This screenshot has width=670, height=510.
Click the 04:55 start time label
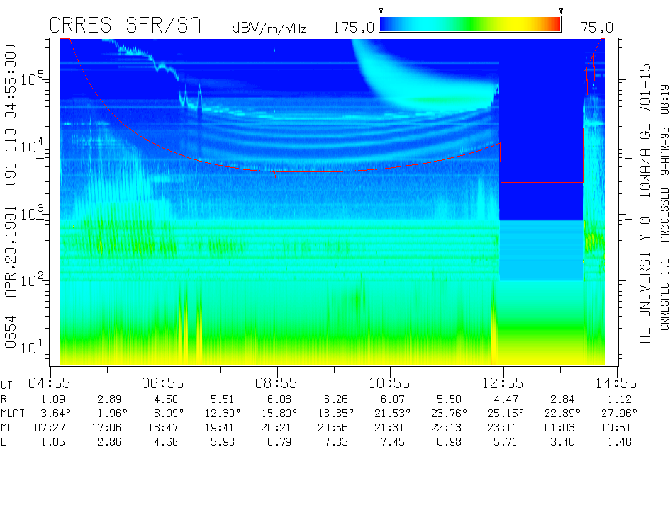[50, 382]
